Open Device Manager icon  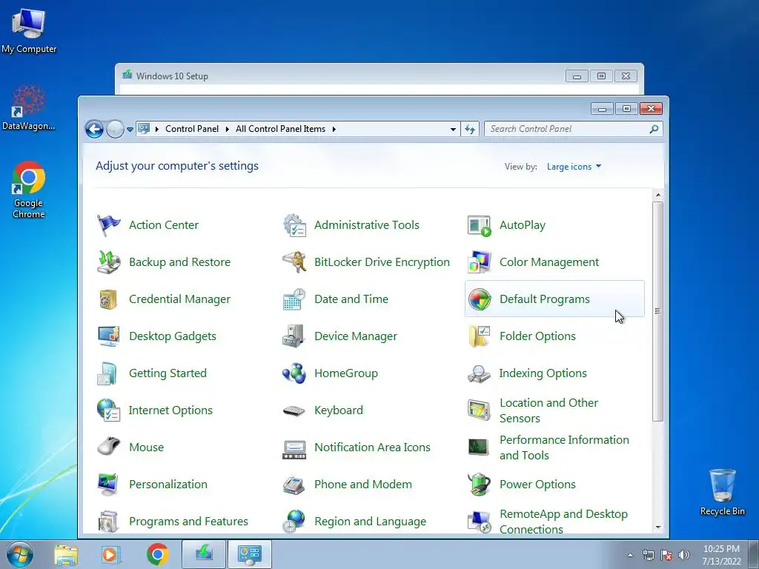294,336
